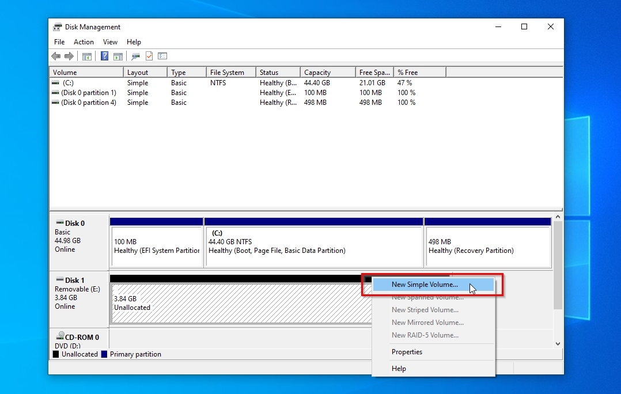Screen dimensions: 621x394
Task: Click the Disk 1 header disk icon
Action: click(x=60, y=279)
